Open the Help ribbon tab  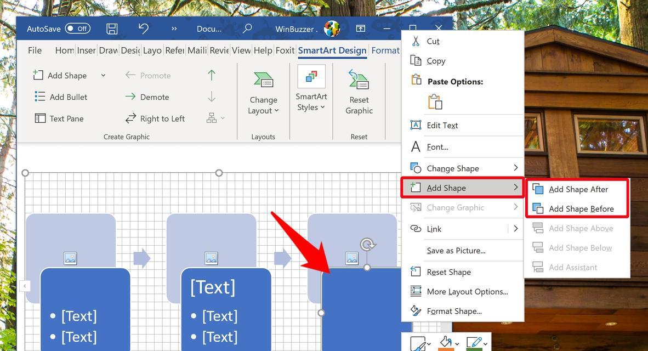pos(263,50)
